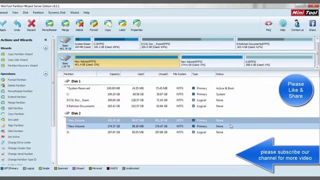Screen dimensions: 320x180
Task: Select the 274.57 GB New Volume row
Action: pos(192,126)
